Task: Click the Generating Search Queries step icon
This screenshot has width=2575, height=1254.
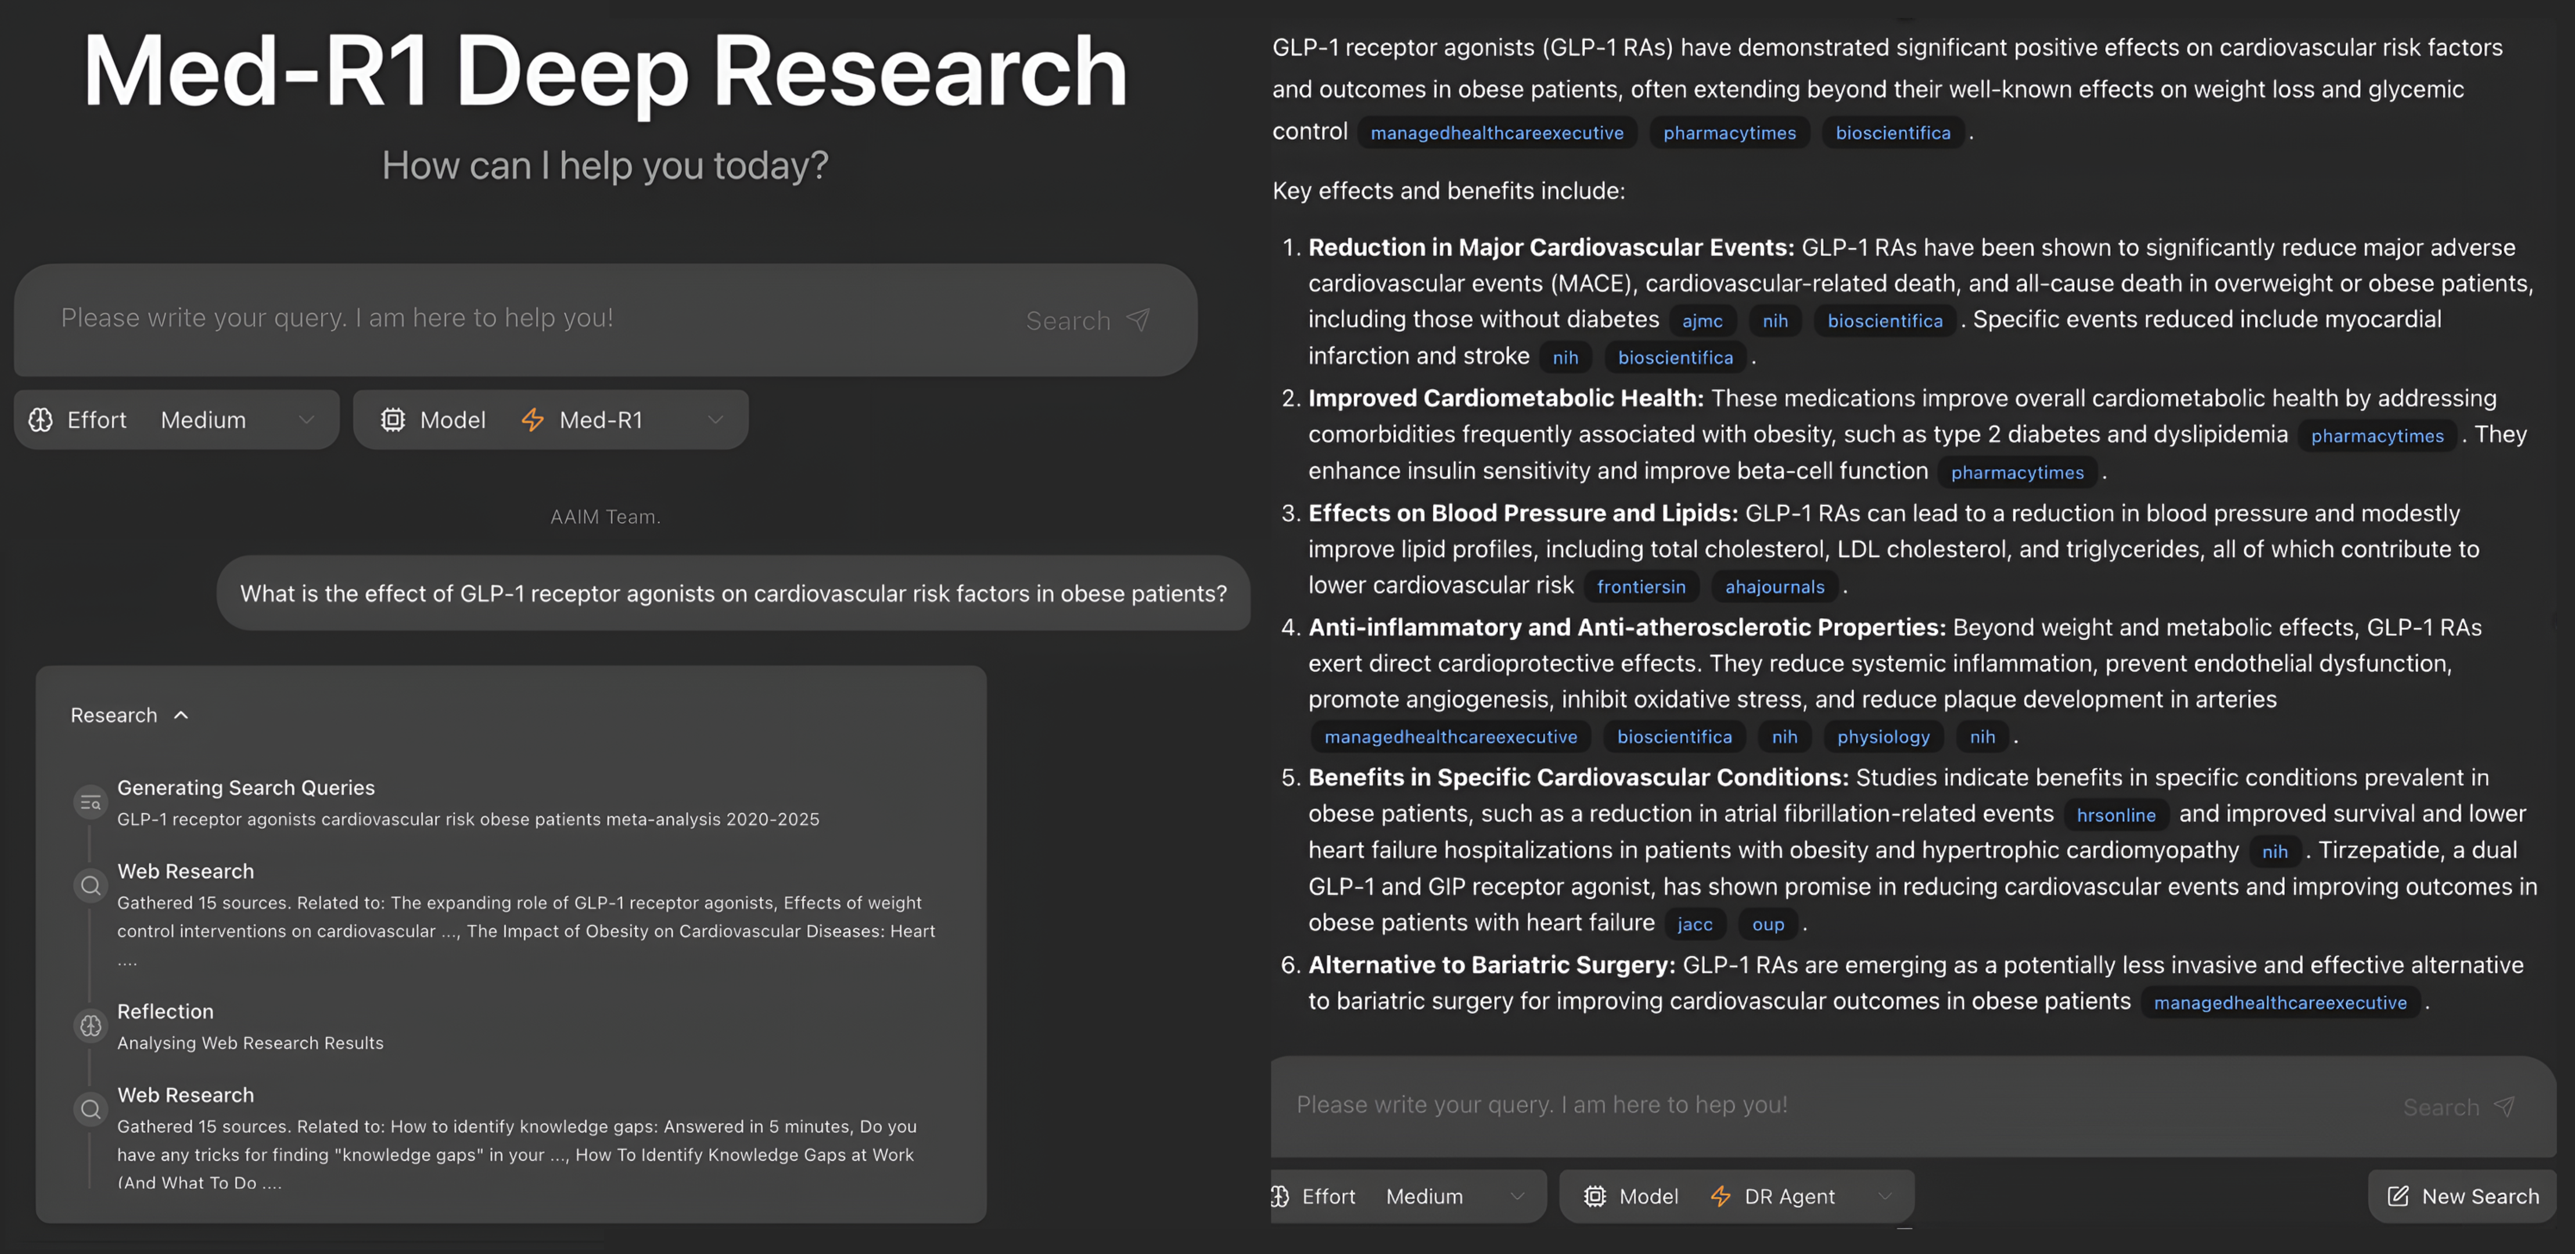Action: pyautogui.click(x=91, y=802)
